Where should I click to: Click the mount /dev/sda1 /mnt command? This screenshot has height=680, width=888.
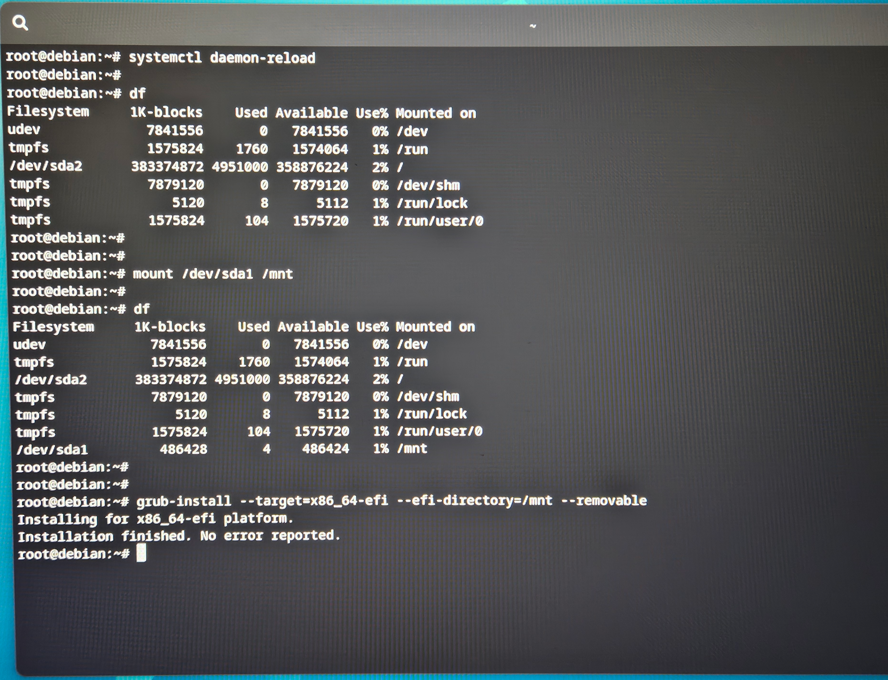click(x=213, y=274)
